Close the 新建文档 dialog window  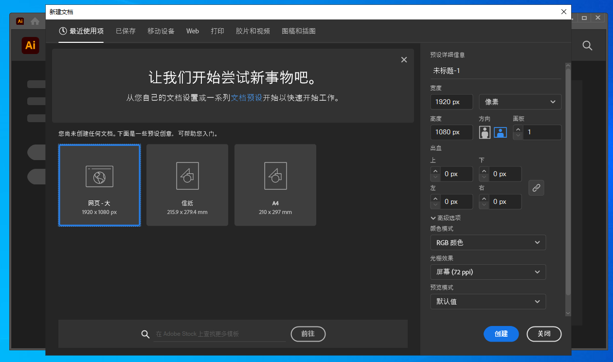pos(564,12)
